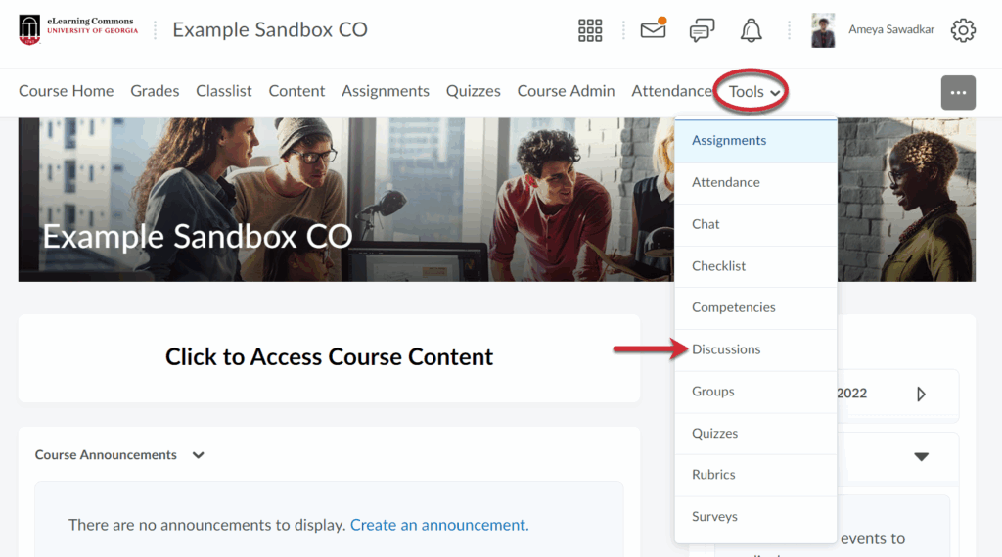Open the message alerts envelope icon
Screen dimensions: 1002x557
coord(653,30)
